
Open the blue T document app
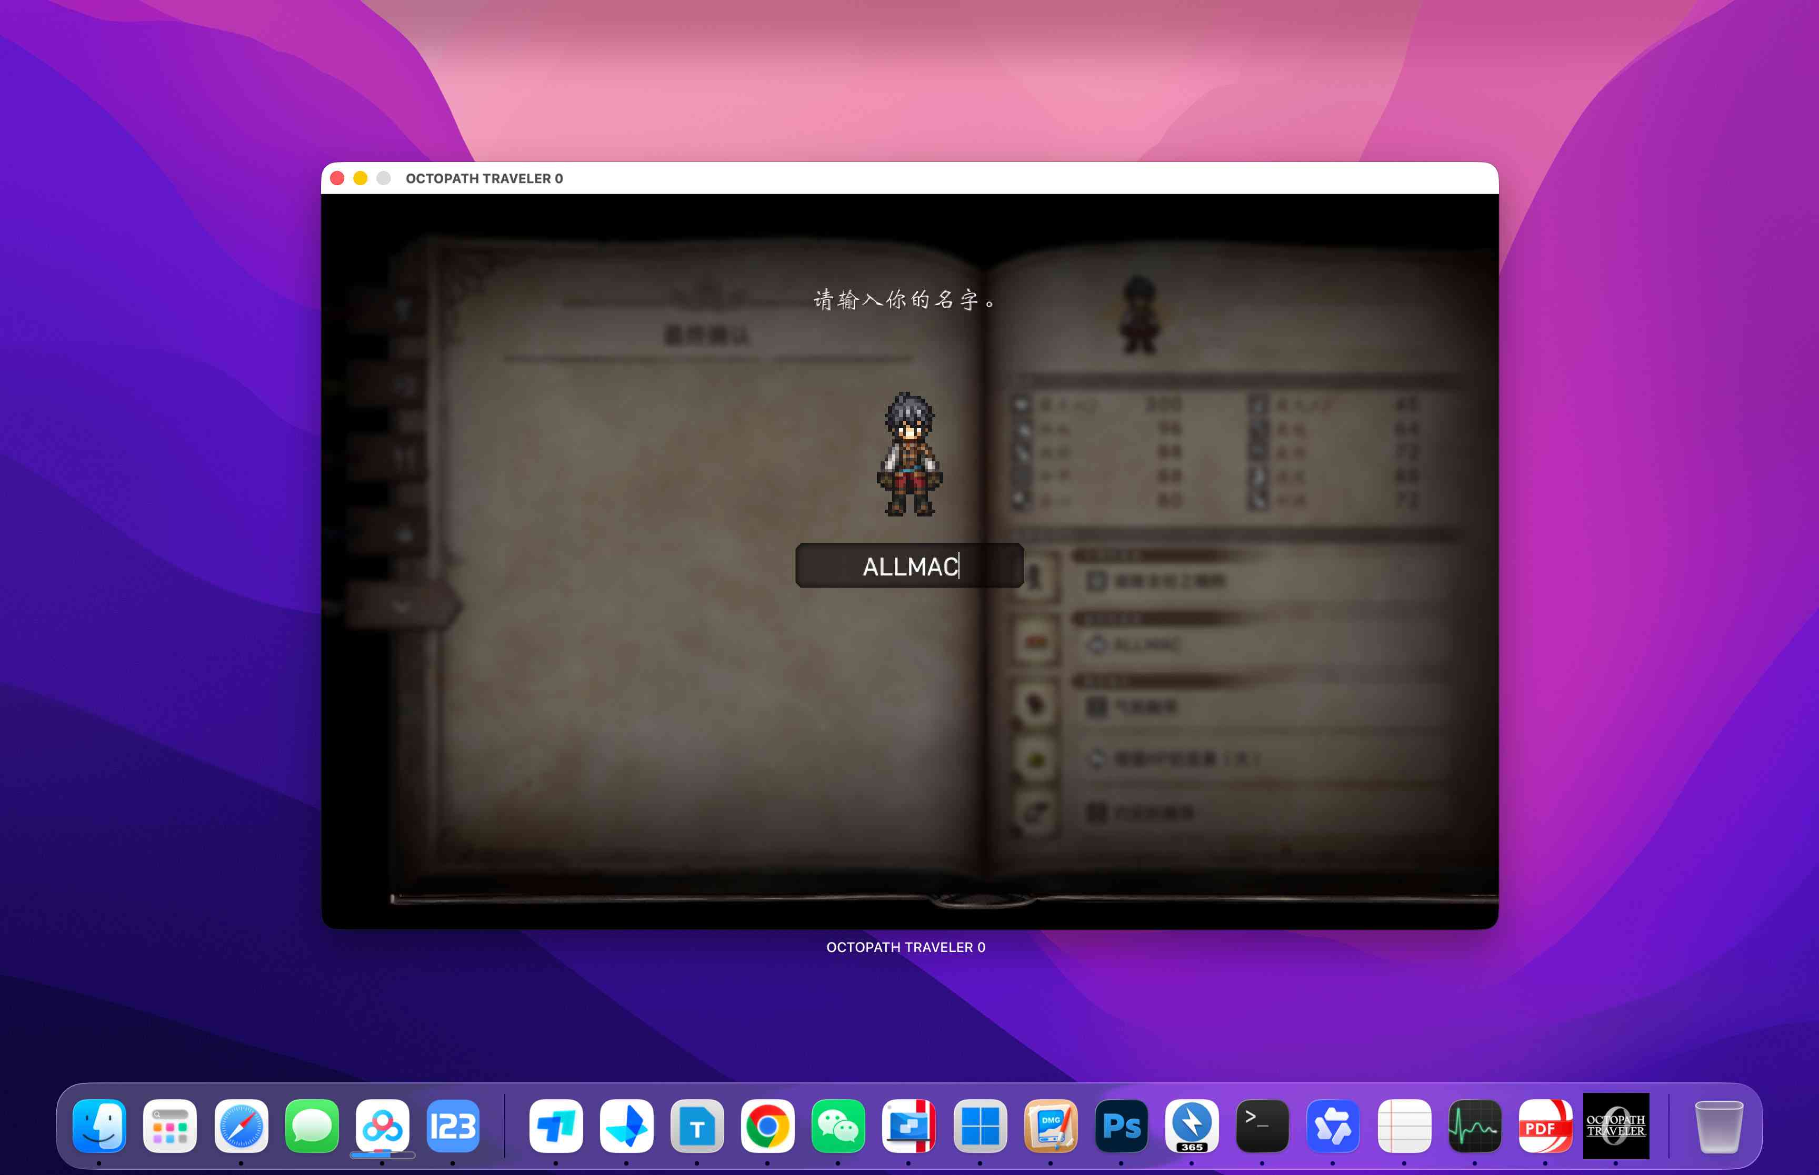pyautogui.click(x=697, y=1126)
